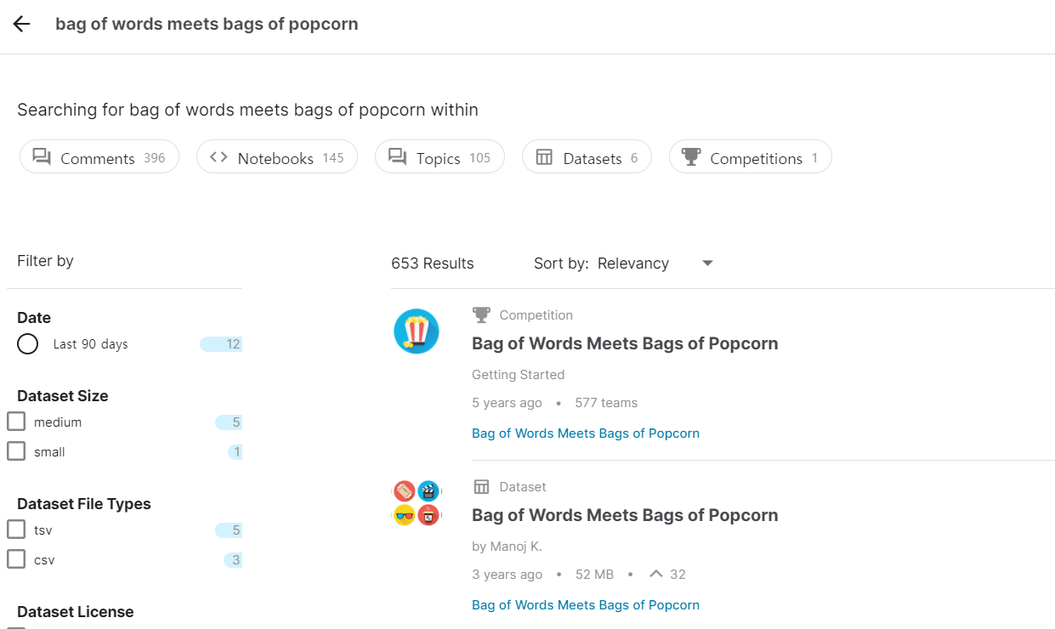Click the Competitions trophy icon
Viewport: 1055px width, 629px height.
pyautogui.click(x=691, y=157)
